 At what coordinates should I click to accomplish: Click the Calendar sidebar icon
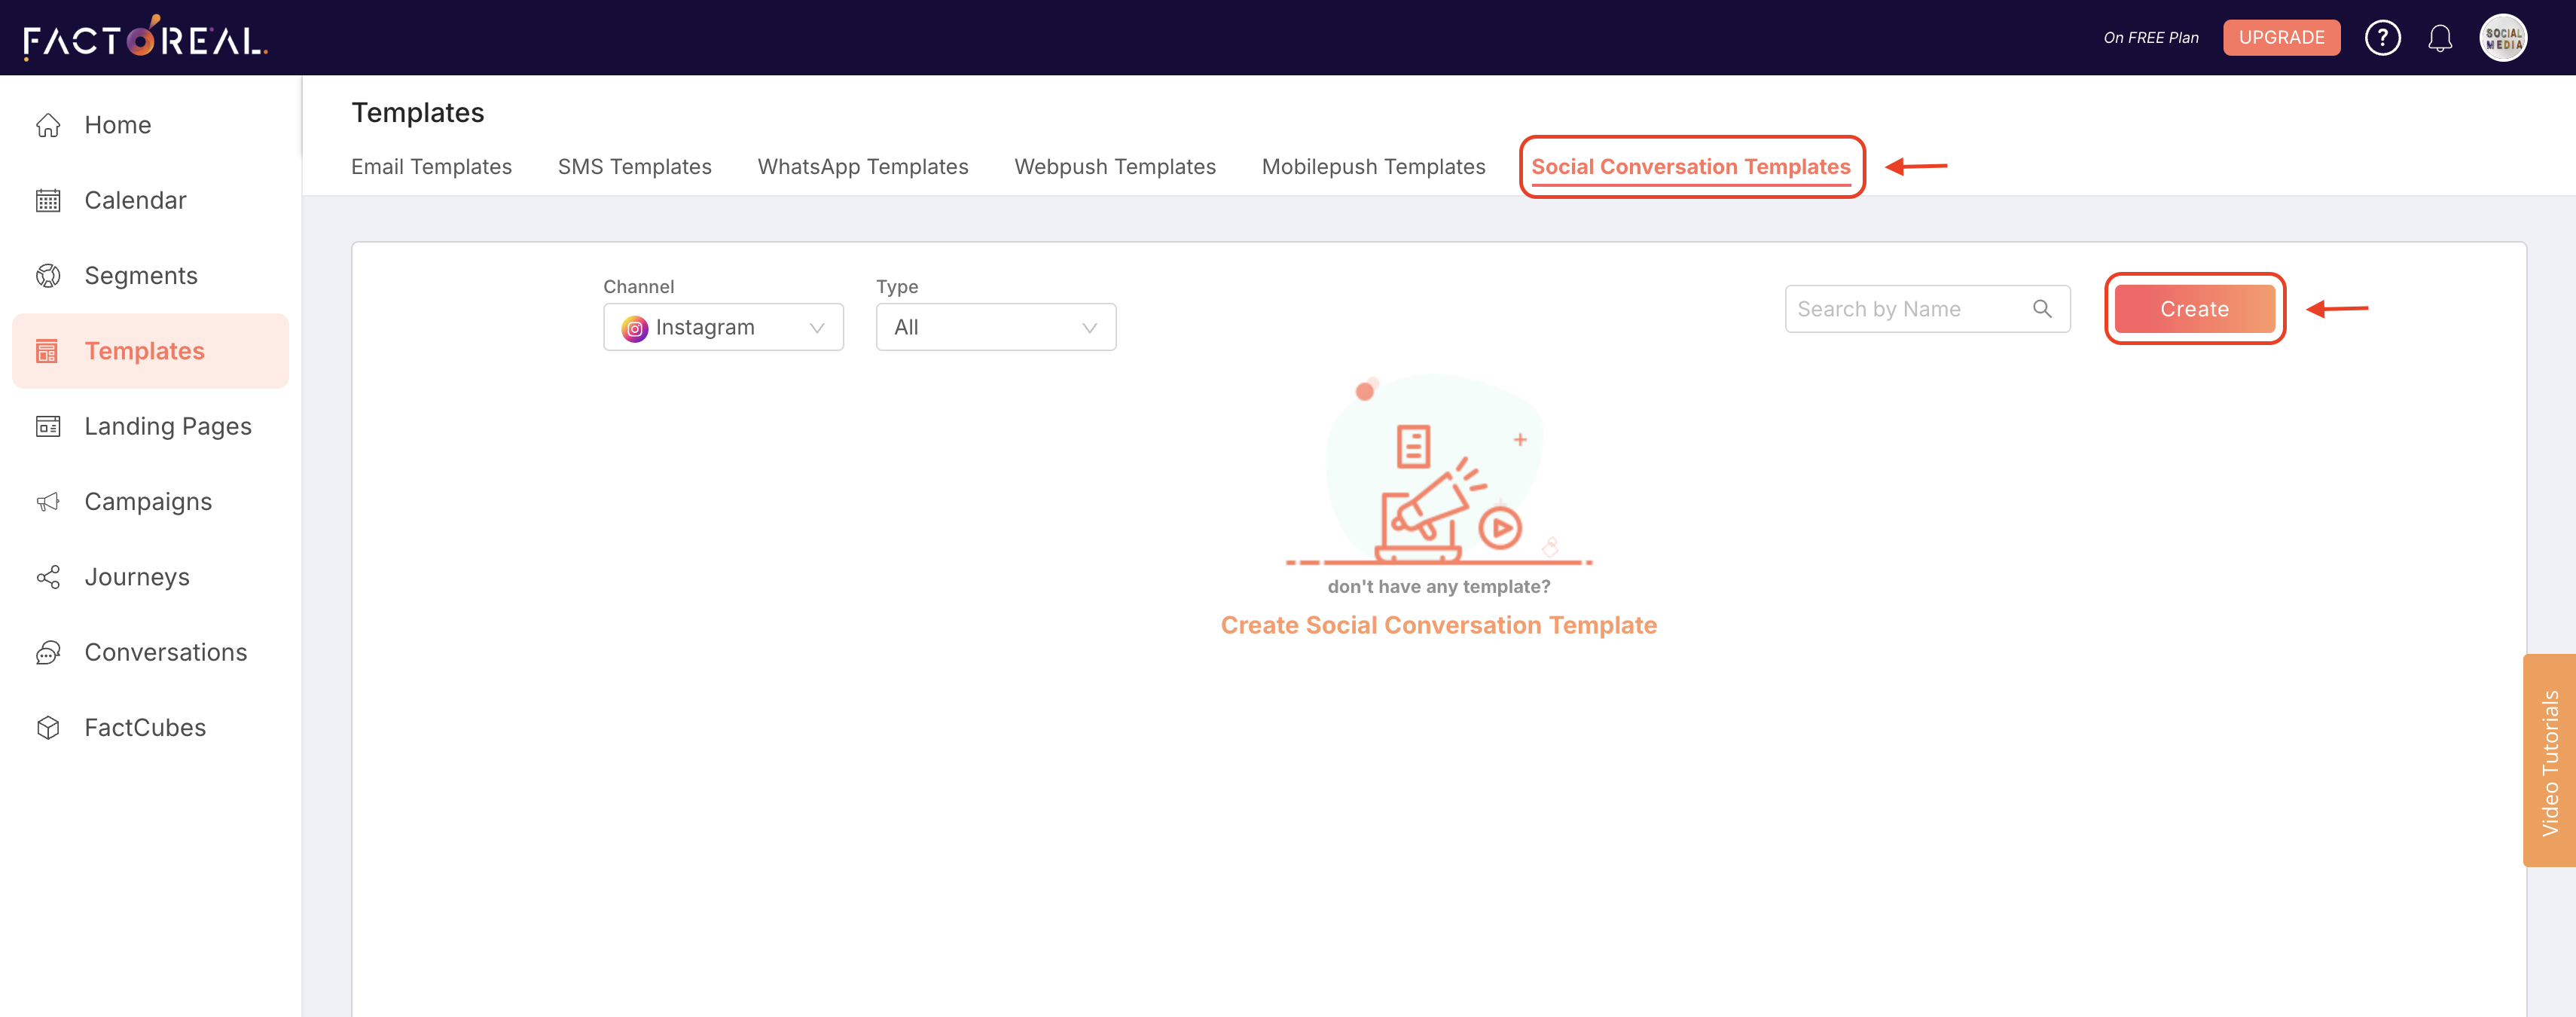(48, 200)
